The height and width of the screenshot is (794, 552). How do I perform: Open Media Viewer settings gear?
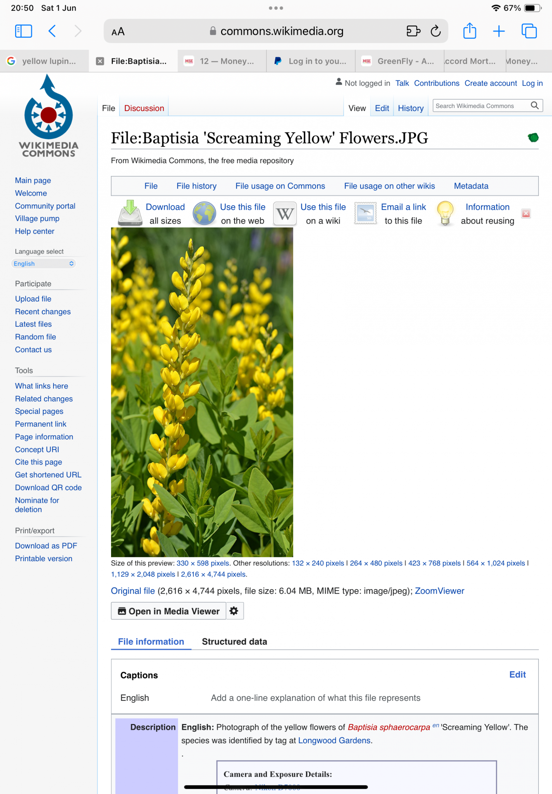[234, 611]
